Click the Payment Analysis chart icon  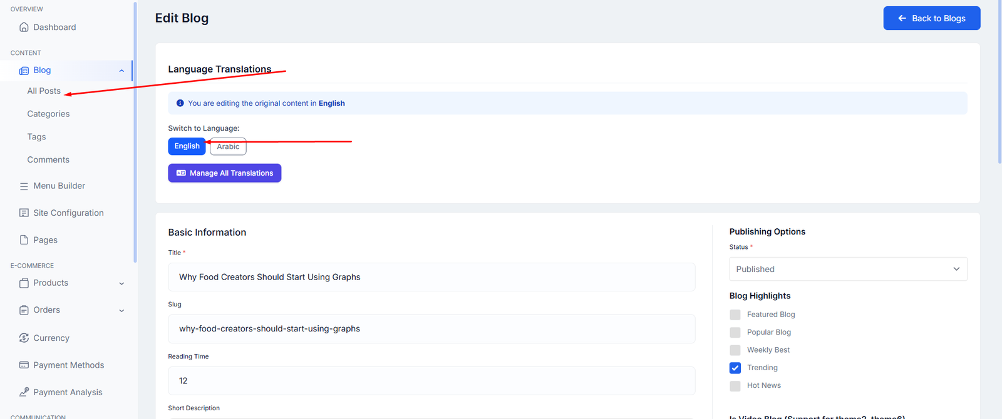[x=24, y=392]
